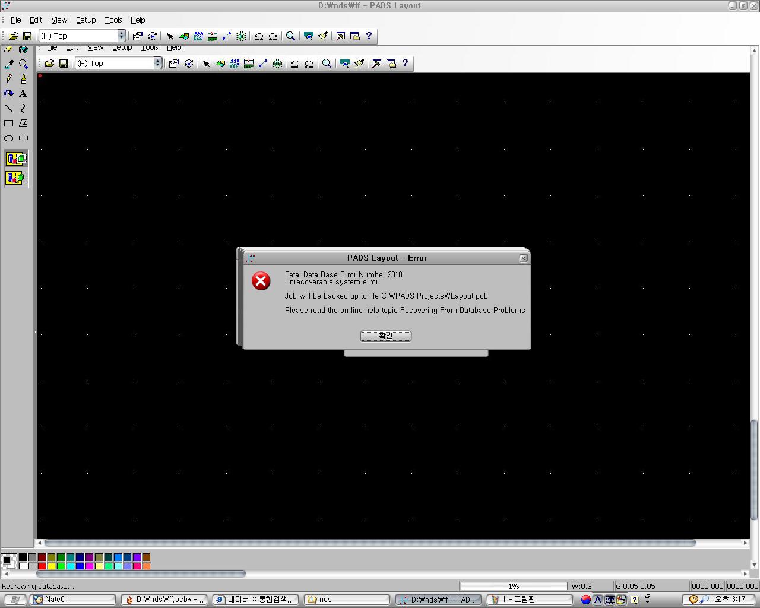Click the 'Redrawing database...' status text
The image size is (760, 608).
(x=38, y=586)
